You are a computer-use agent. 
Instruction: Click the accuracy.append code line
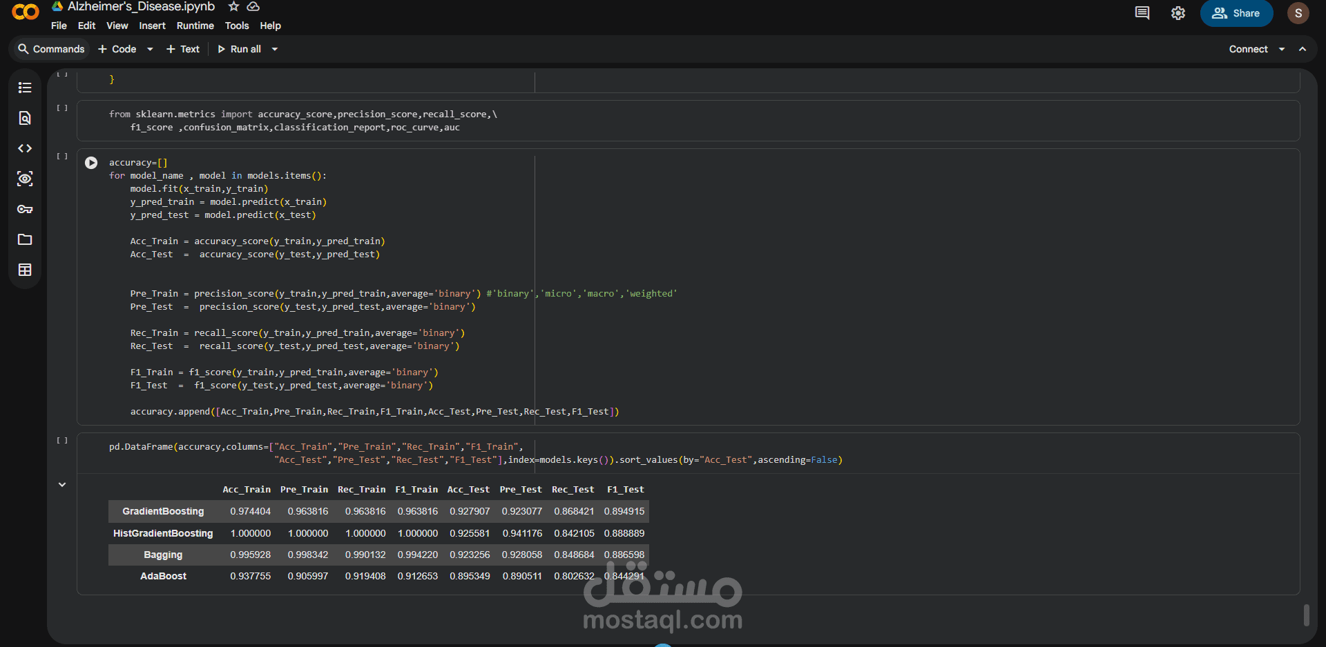374,412
